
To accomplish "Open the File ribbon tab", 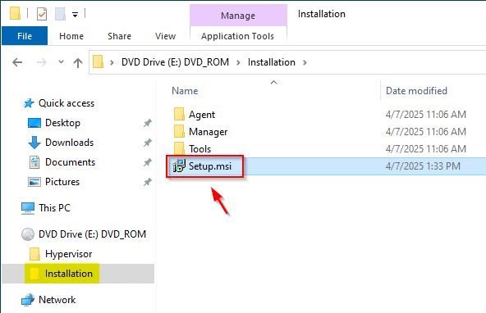I will pos(25,36).
